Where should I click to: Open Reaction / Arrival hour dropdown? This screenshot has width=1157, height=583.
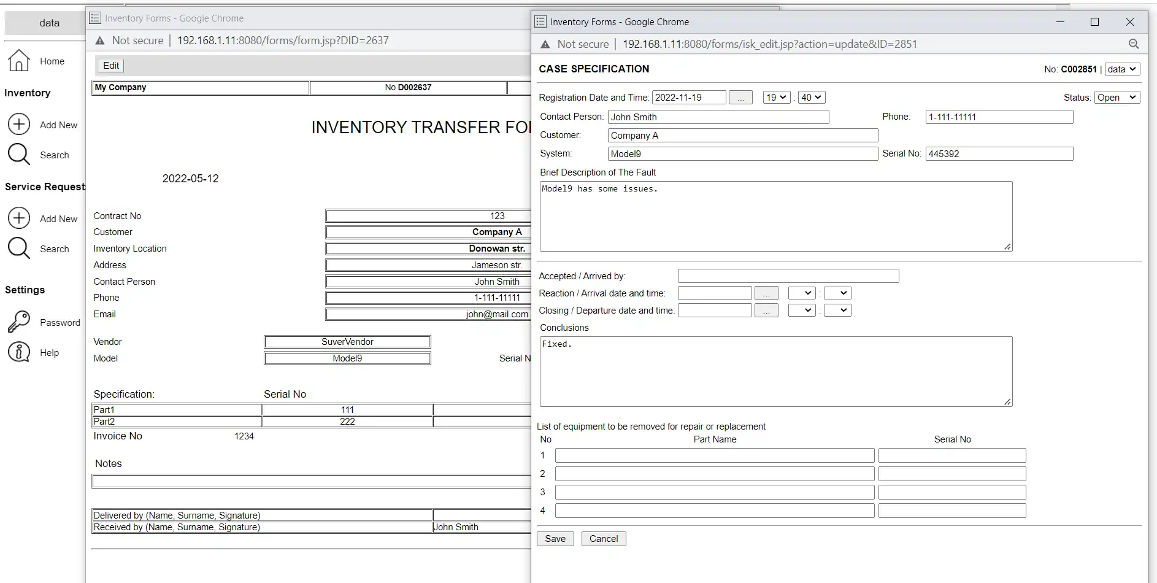point(802,293)
